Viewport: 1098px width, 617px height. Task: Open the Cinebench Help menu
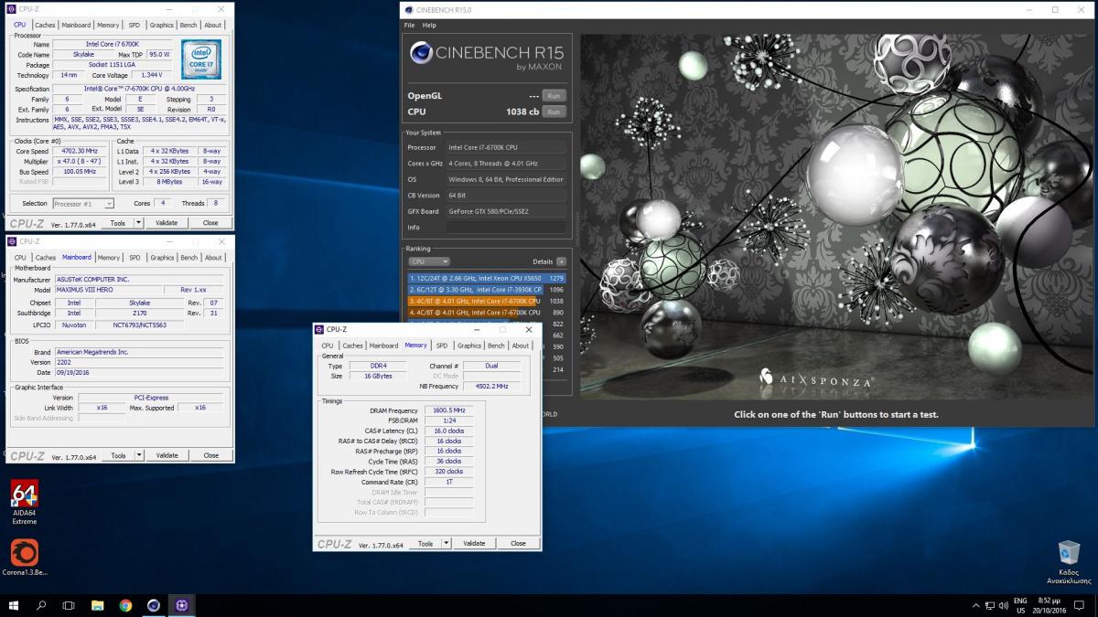[429, 26]
